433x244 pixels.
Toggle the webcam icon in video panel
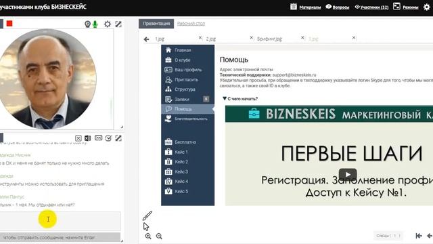(x=87, y=24)
